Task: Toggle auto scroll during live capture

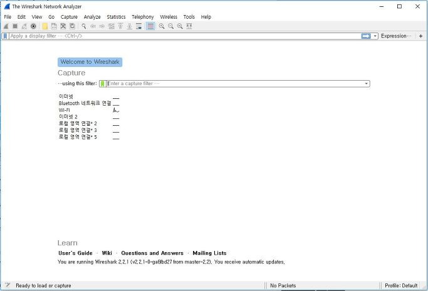Action: [x=138, y=26]
